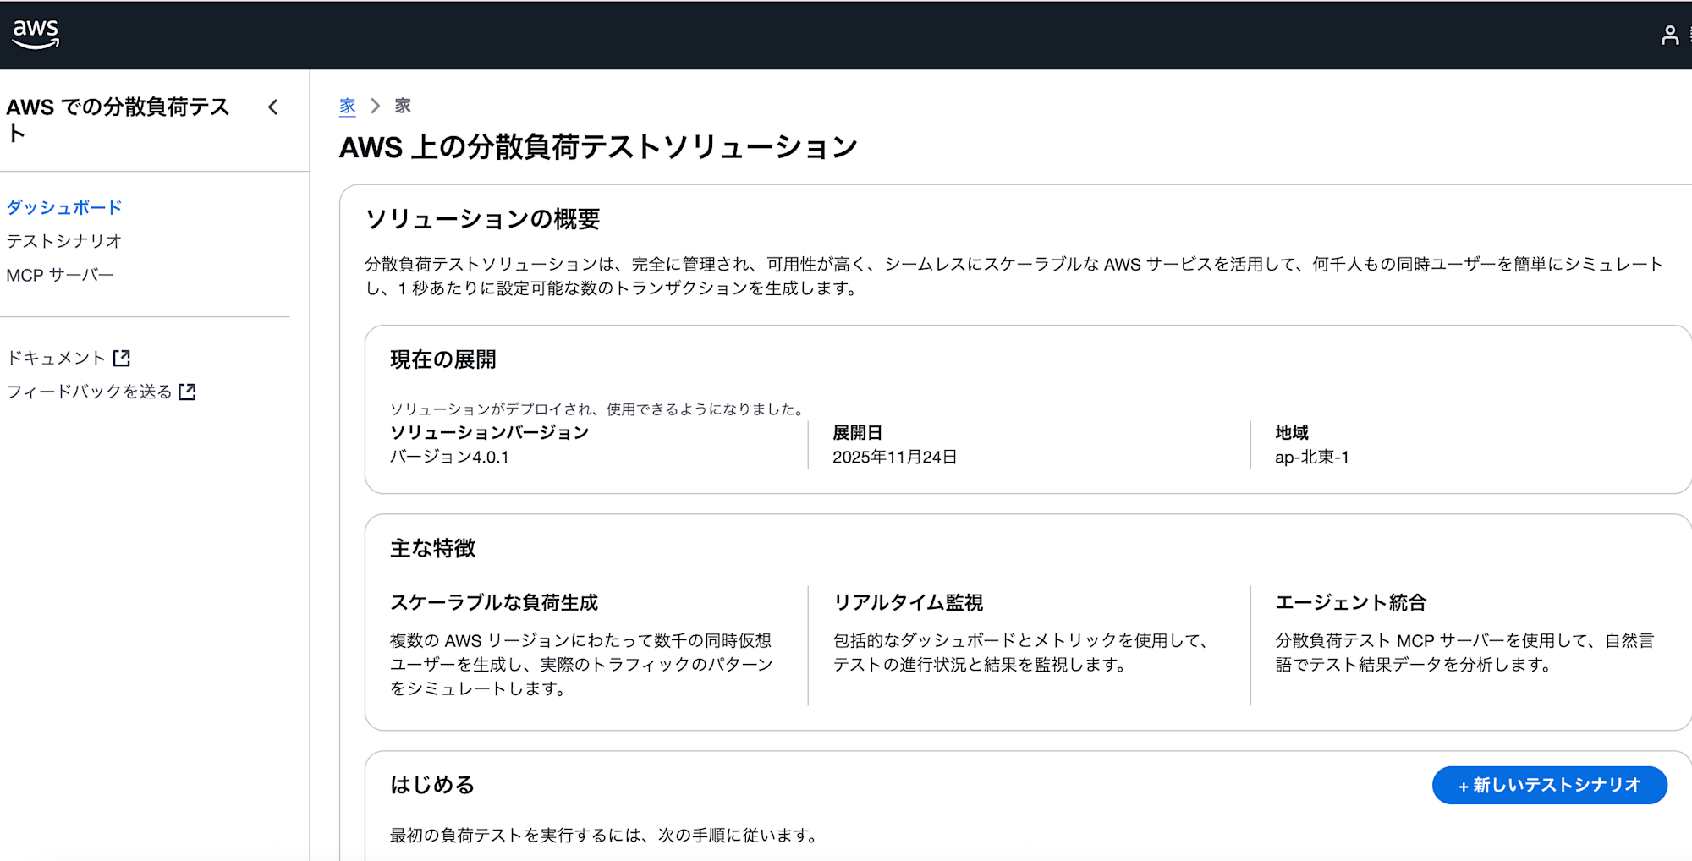Select the 現在の展開 heading

[x=443, y=359]
